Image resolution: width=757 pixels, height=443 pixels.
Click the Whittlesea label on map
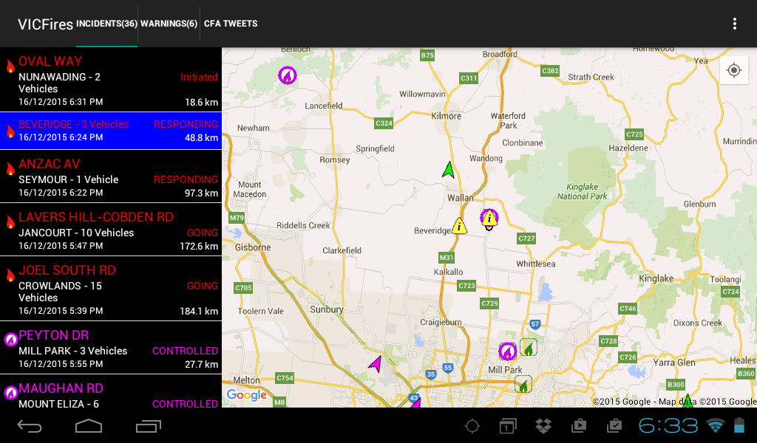tap(536, 264)
